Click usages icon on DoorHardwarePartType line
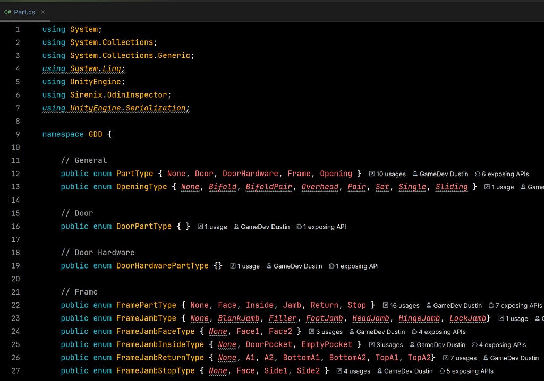The width and height of the screenshot is (544, 381). pyautogui.click(x=233, y=266)
